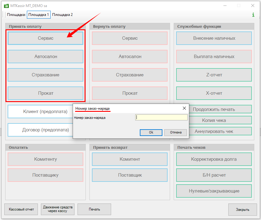Image resolution: width=261 pixels, height=220 pixels.
Task: Click Копия чека button
Action: [x=214, y=120]
